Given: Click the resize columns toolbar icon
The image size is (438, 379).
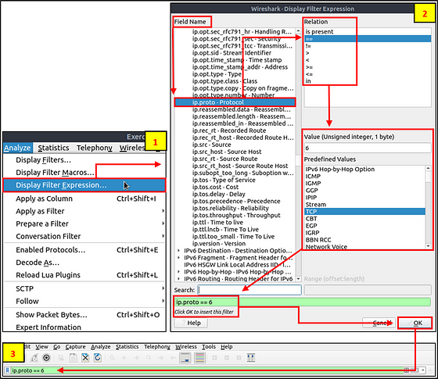Looking at the screenshot, I should (251, 358).
